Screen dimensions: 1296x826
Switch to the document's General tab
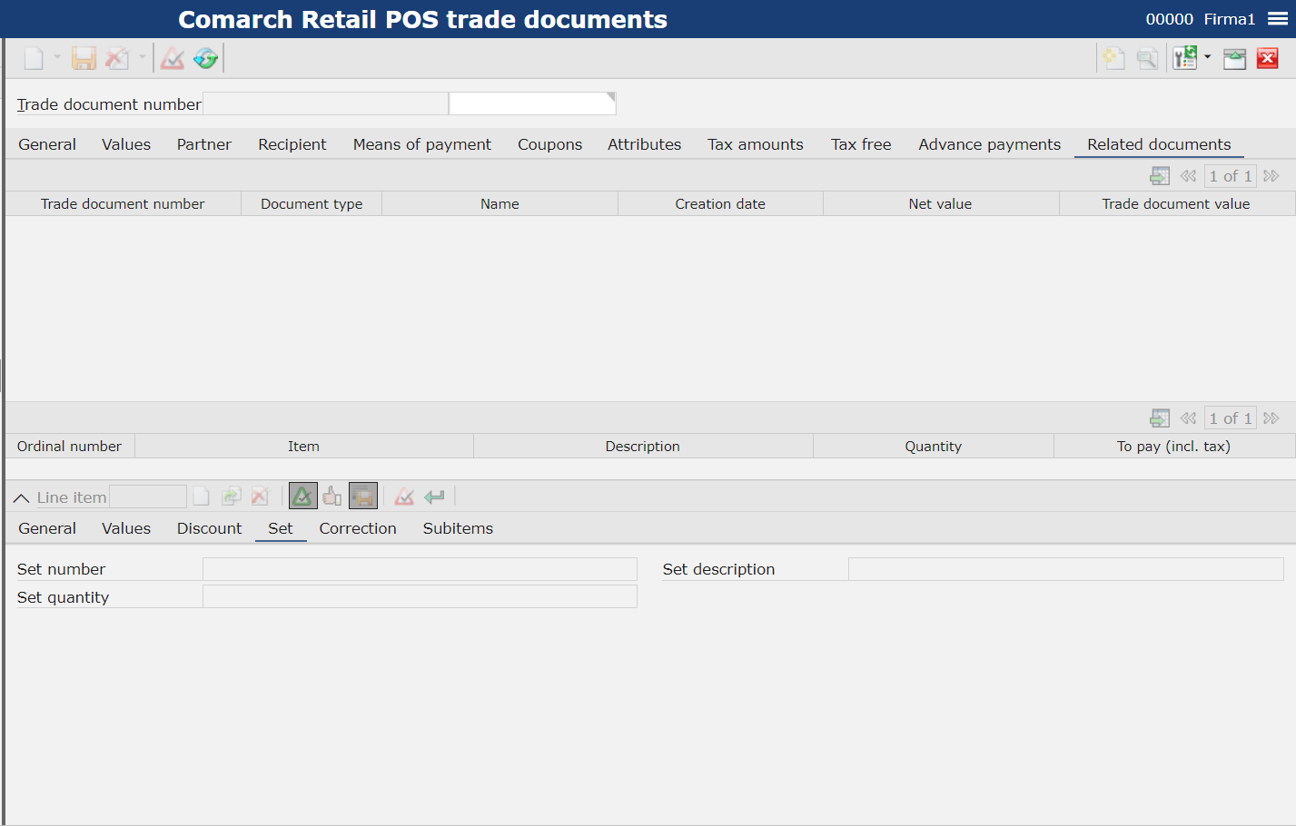point(47,144)
